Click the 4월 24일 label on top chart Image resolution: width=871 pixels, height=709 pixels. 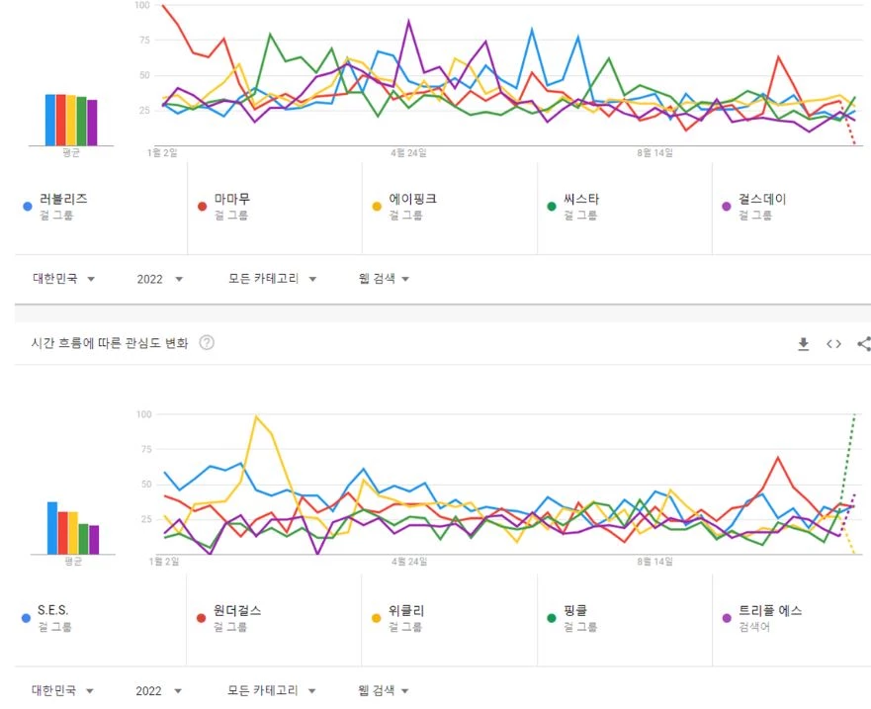coord(409,153)
